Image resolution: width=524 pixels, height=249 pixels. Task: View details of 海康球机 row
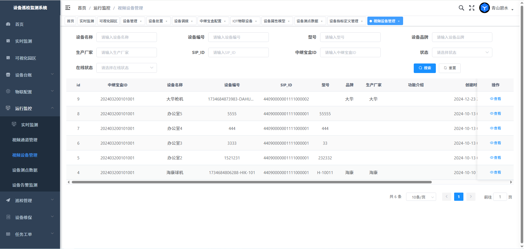point(495,172)
